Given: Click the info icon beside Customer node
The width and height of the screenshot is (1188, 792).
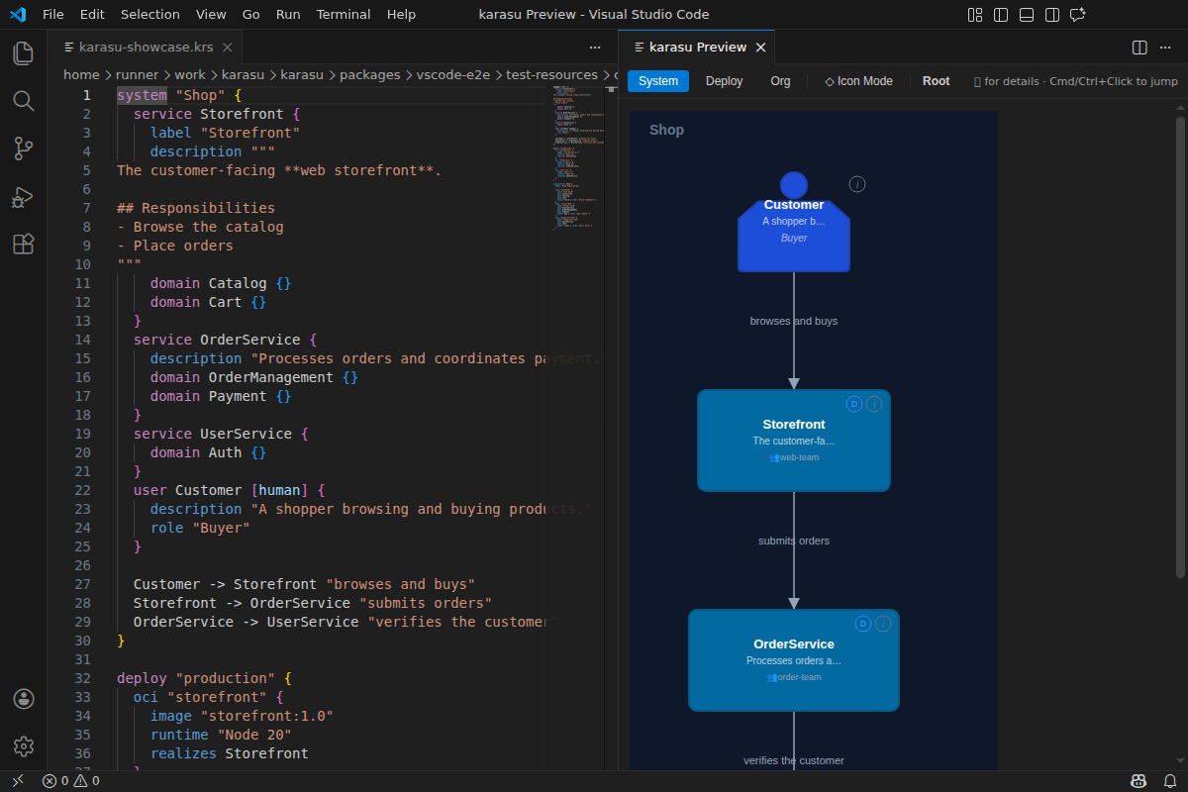Looking at the screenshot, I should click(x=857, y=184).
